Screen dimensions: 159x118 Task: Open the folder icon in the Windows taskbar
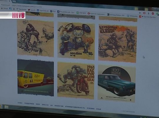(6, 107)
